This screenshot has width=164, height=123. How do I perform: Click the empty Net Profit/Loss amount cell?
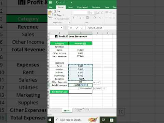tap(80, 92)
